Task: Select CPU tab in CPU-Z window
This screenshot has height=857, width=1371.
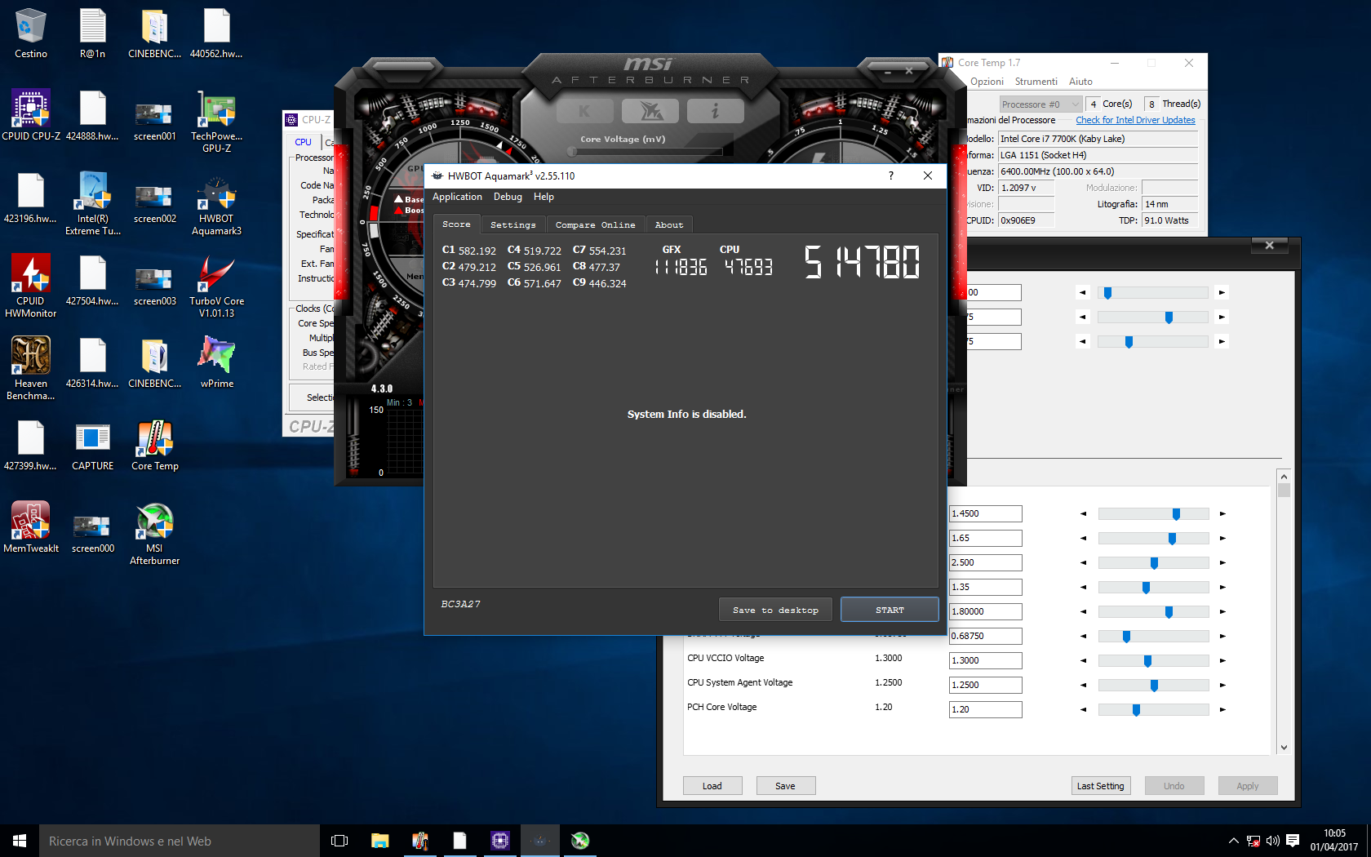Action: point(304,142)
